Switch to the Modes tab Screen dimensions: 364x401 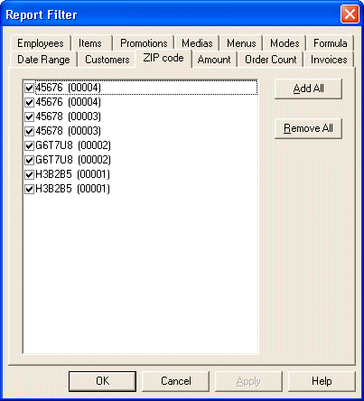285,43
